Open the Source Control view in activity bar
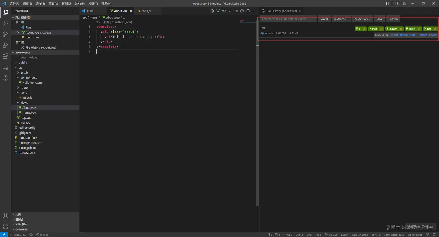 5,34
